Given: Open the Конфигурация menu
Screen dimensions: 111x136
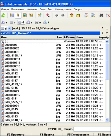Looking at the screenshot, I should (63, 9).
